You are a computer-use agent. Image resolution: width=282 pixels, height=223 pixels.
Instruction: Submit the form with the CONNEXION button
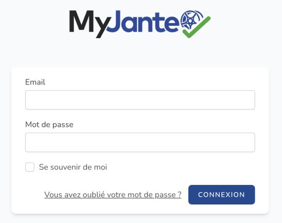222,195
